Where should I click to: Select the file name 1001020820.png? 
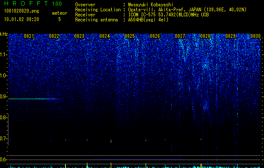point(22,11)
